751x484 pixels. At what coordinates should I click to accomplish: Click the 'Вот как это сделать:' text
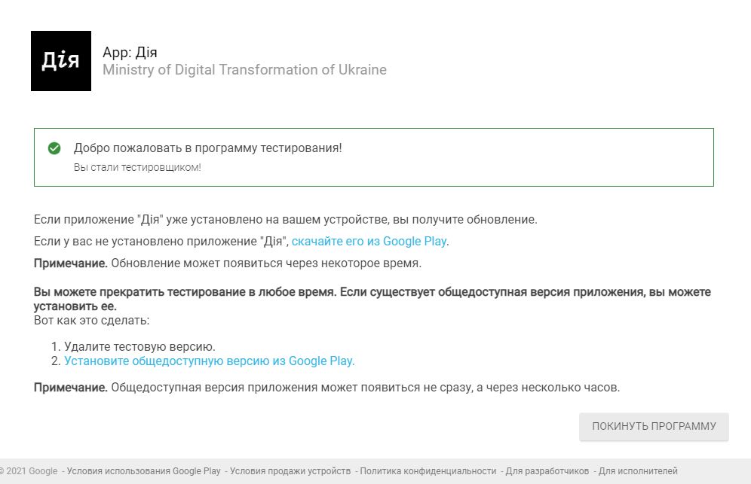92,321
